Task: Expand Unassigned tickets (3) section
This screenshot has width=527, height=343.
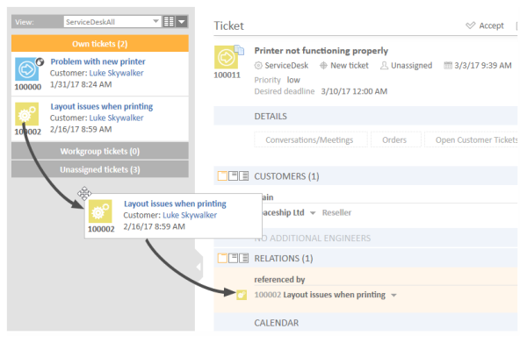Action: pos(100,169)
